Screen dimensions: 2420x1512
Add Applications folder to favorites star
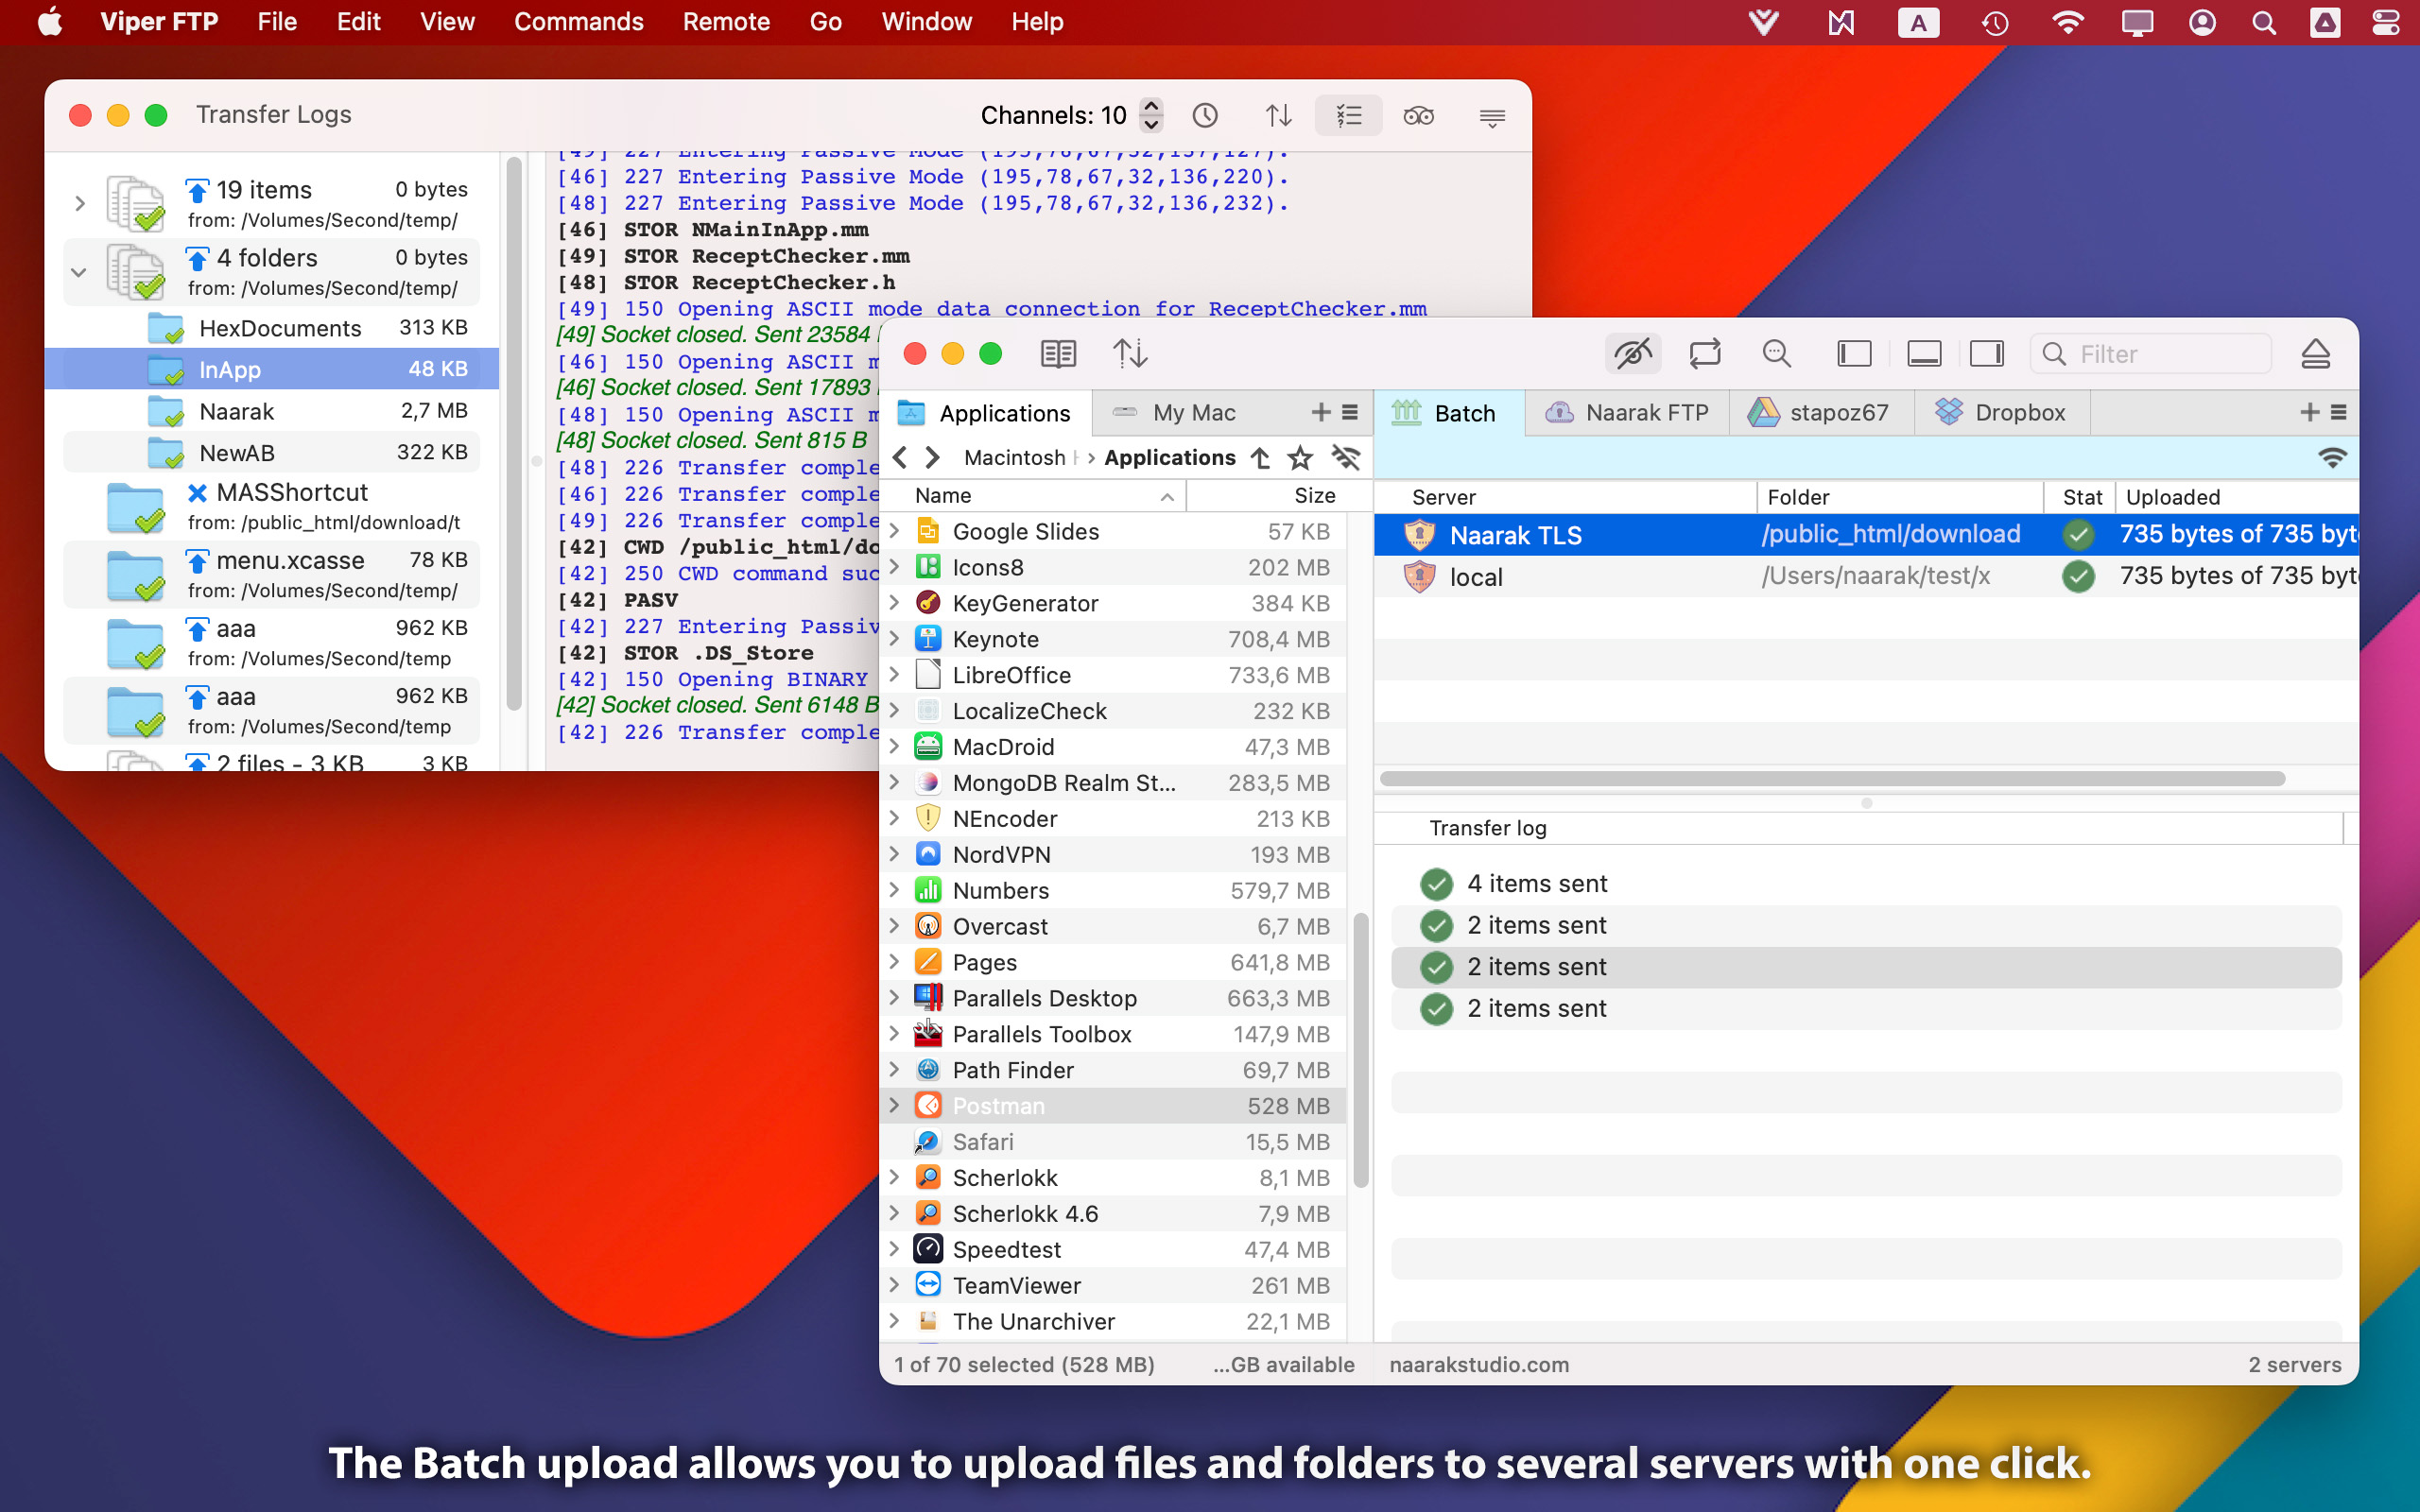click(x=1299, y=458)
